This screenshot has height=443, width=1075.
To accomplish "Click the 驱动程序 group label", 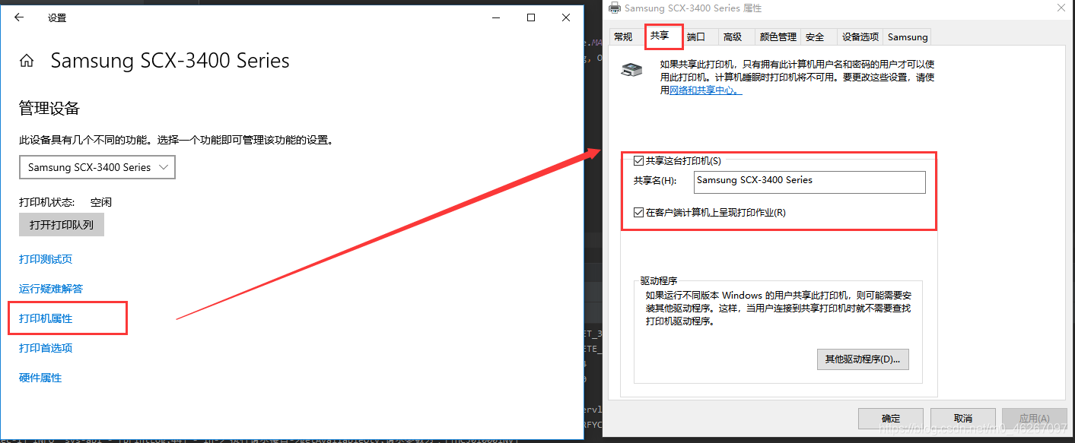I will pyautogui.click(x=659, y=280).
